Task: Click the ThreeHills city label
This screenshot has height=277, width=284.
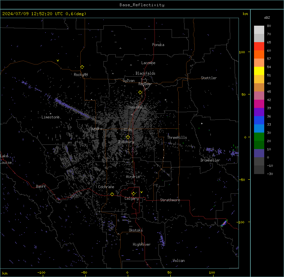Action: point(177,138)
